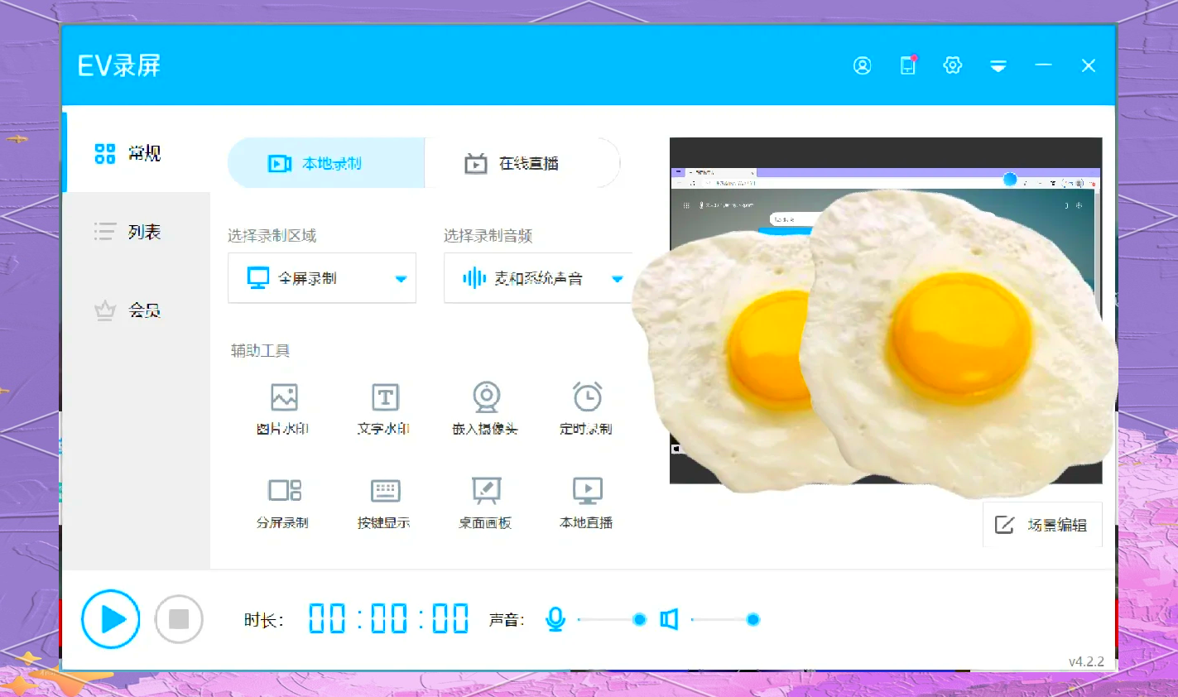Click the 00:00:00 duration timer
Image resolution: width=1178 pixels, height=697 pixels.
[389, 619]
